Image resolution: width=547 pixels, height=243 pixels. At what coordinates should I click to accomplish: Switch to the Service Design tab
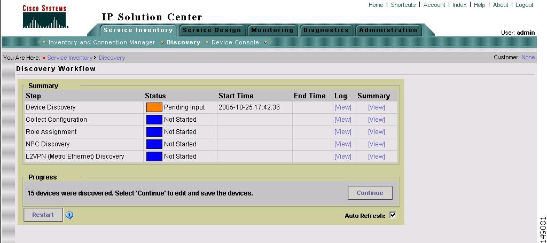(x=212, y=30)
